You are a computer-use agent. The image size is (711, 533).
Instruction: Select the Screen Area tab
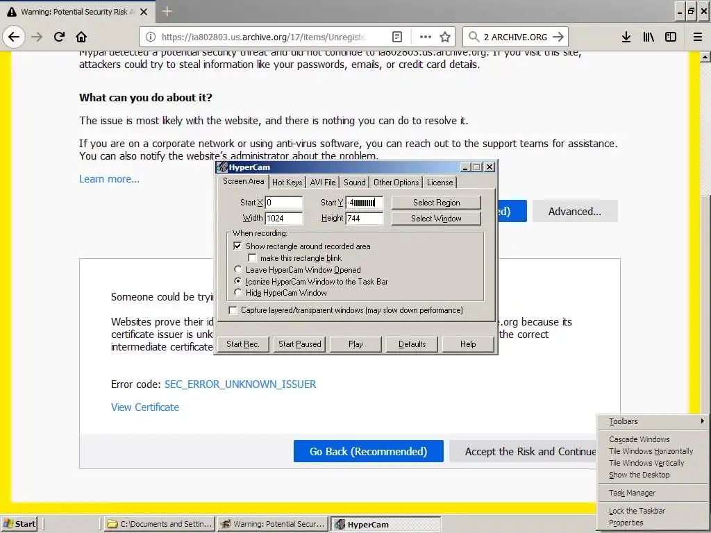point(243,181)
